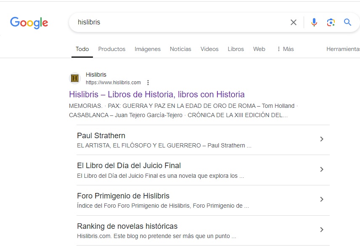
Task: Expand the Más menu
Action: pyautogui.click(x=286, y=49)
